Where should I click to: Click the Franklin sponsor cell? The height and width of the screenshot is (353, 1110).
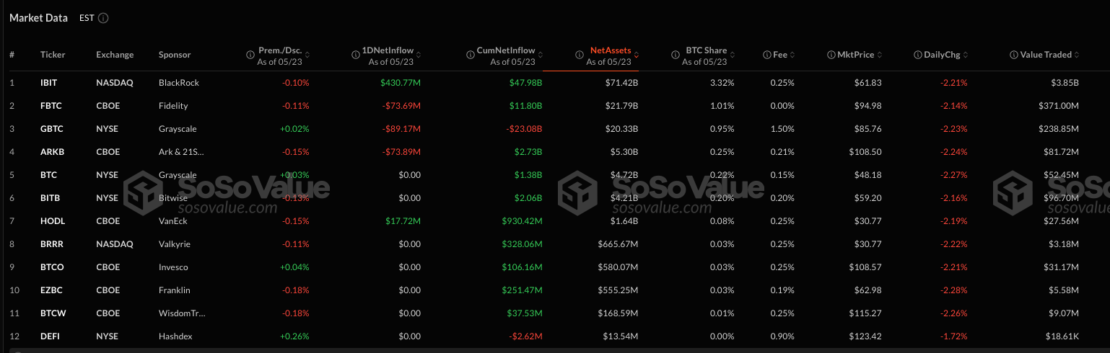click(x=175, y=290)
